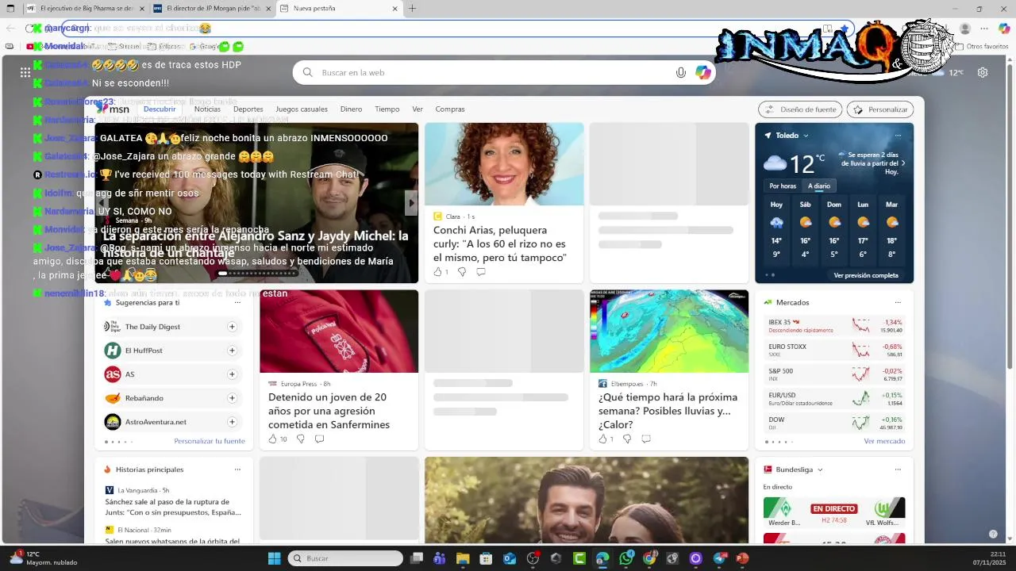Viewport: 1016px width, 571px height.
Task: Open File Explorer from the taskbar
Action: [463, 558]
